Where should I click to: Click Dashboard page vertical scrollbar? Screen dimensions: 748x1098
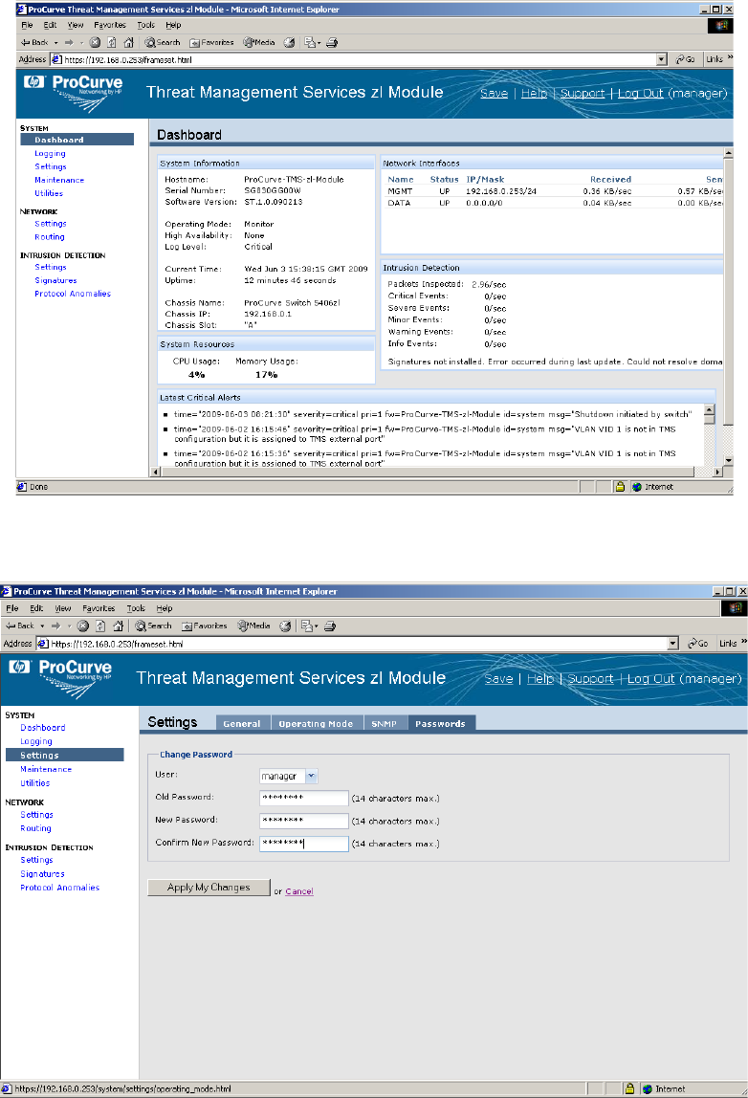coord(728,307)
